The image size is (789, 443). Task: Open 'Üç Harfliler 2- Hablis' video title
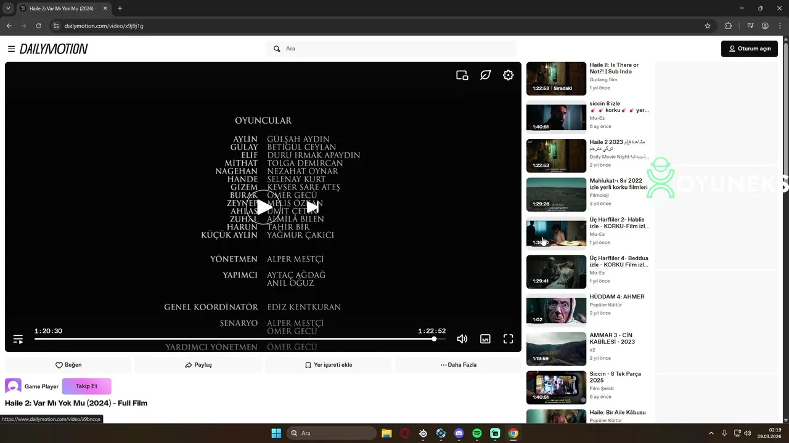[x=619, y=223]
